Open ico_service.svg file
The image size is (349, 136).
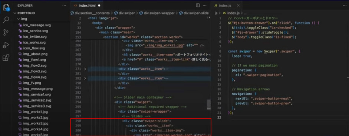pos(35,31)
